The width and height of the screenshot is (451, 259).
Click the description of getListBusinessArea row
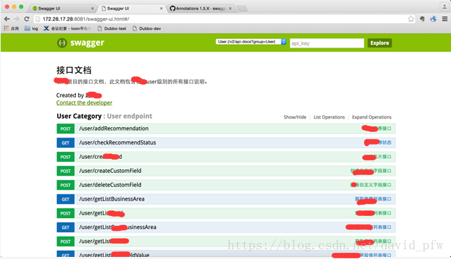[x=373, y=199]
